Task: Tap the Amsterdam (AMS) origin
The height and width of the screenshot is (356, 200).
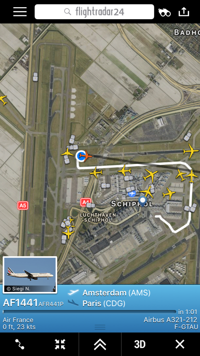Action: pyautogui.click(x=116, y=293)
